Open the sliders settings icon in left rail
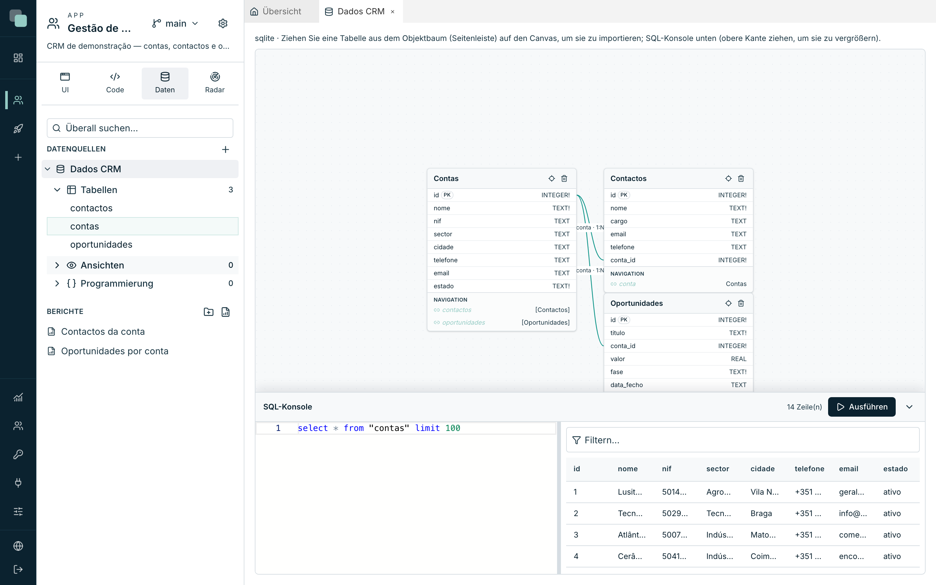This screenshot has width=936, height=585. coord(18,512)
